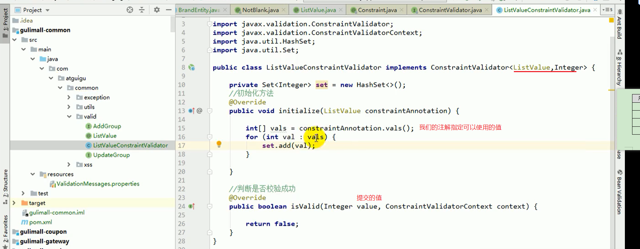Expand the test folder
Viewport: 640px width, 249px height.
coord(23,193)
